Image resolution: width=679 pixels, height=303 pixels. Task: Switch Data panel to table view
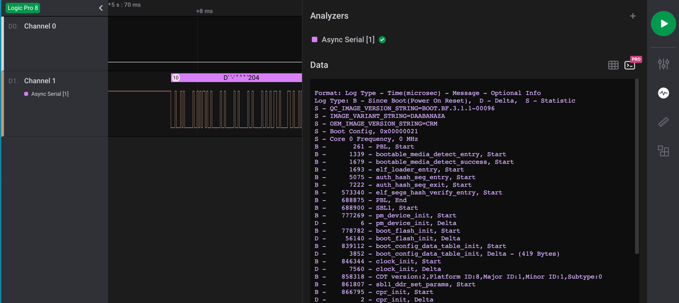click(613, 65)
